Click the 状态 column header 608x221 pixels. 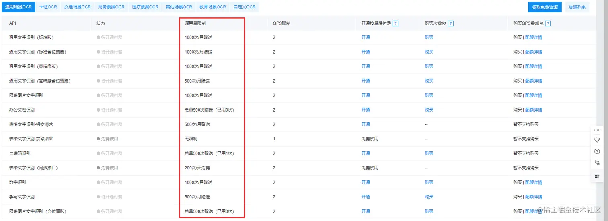click(101, 23)
